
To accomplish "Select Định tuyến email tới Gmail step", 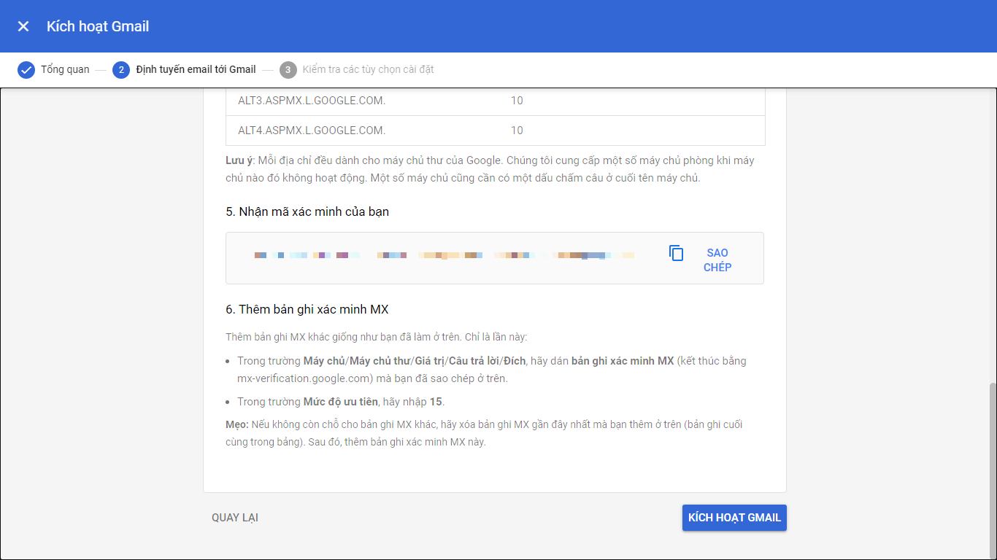I will pos(196,70).
